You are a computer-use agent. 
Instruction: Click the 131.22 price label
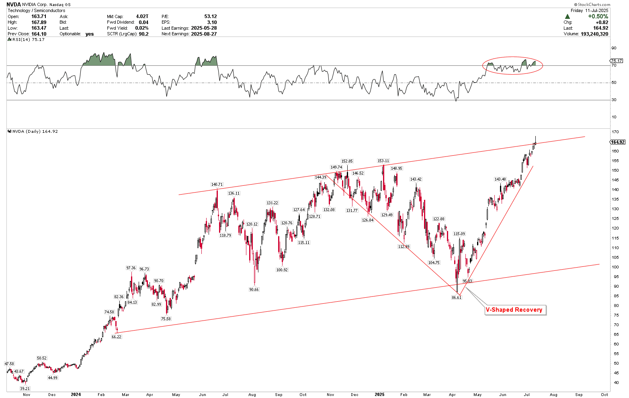tap(272, 203)
